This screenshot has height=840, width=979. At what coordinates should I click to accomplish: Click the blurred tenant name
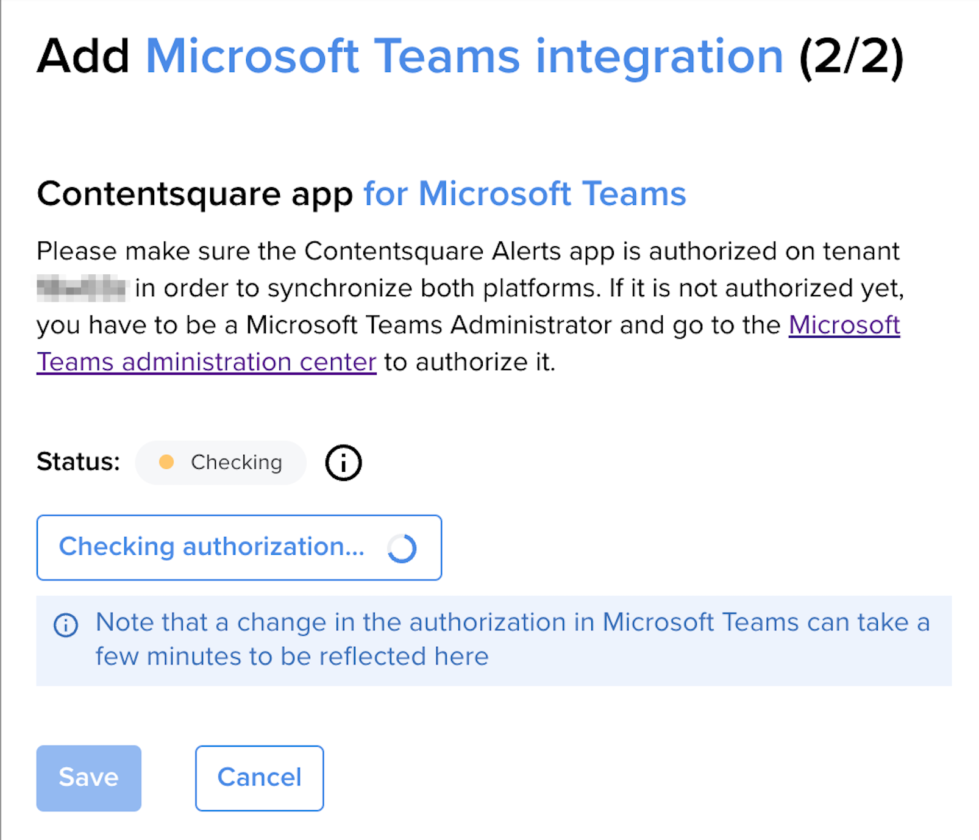coord(81,288)
